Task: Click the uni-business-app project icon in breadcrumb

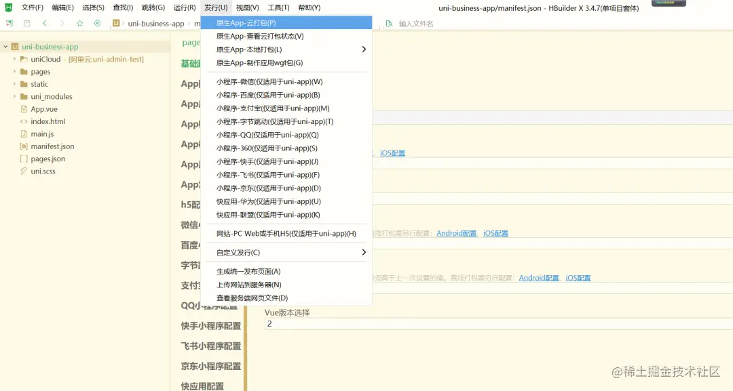Action: [115, 23]
